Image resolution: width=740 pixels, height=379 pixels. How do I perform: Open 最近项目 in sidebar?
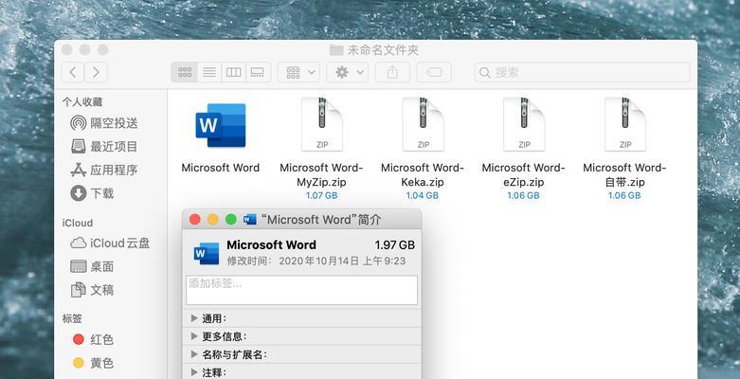click(x=104, y=146)
